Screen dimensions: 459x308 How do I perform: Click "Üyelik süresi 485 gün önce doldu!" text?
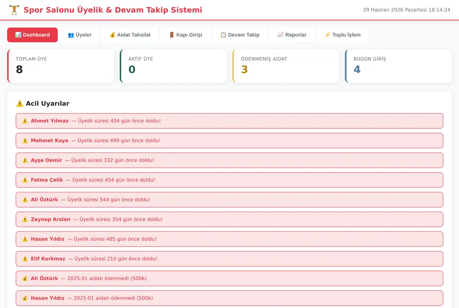pyautogui.click(x=115, y=239)
